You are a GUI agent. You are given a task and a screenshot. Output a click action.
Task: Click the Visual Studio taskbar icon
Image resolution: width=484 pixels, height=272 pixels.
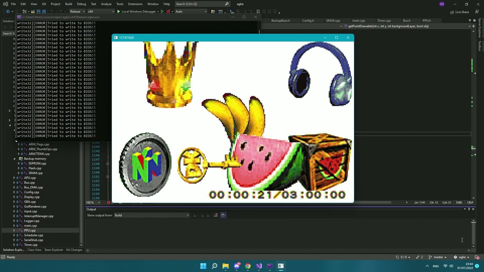coord(259,266)
